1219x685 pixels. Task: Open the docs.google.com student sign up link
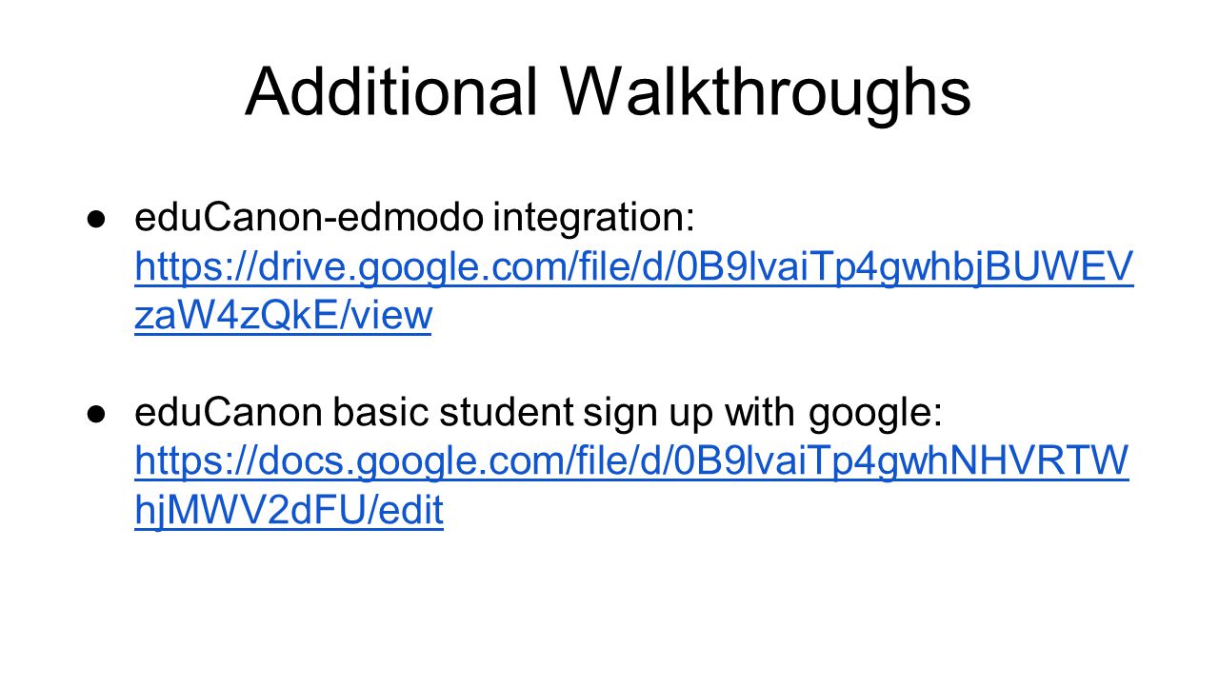coord(632,485)
